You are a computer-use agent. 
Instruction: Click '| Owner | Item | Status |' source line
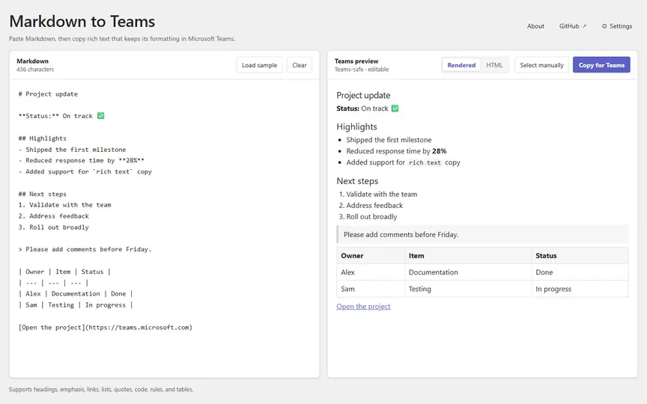pyautogui.click(x=64, y=272)
